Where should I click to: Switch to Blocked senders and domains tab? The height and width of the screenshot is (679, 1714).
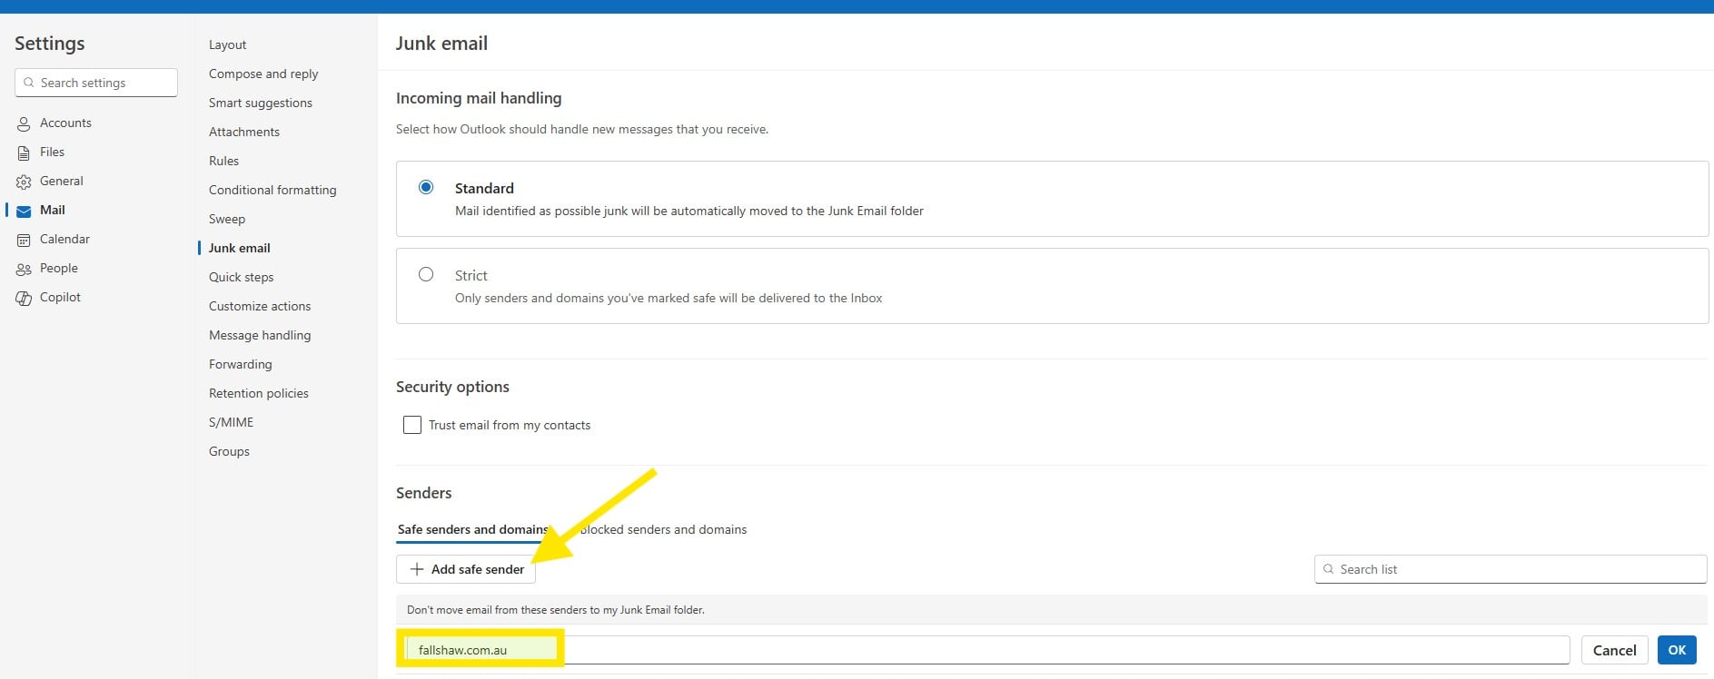coord(663,529)
